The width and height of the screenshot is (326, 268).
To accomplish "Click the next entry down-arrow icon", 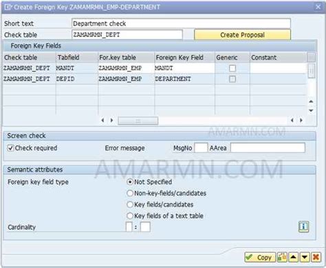I will click(x=305, y=258).
